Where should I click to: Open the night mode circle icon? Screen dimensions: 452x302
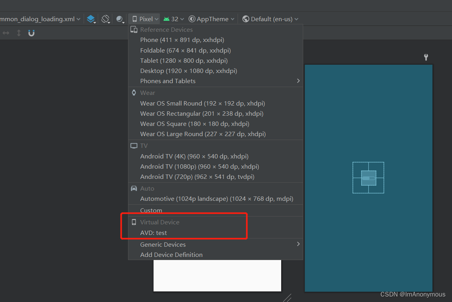tap(119, 18)
